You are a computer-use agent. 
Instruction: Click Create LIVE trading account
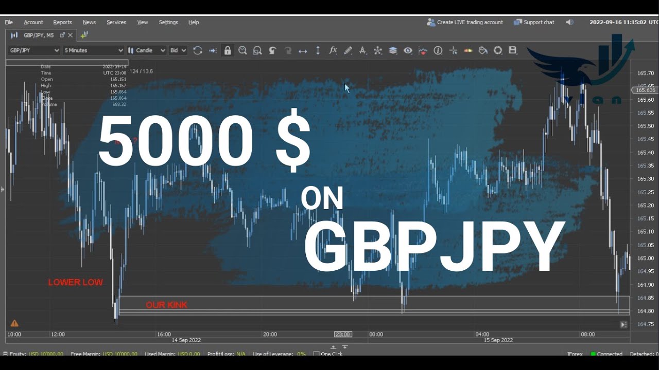tap(465, 22)
